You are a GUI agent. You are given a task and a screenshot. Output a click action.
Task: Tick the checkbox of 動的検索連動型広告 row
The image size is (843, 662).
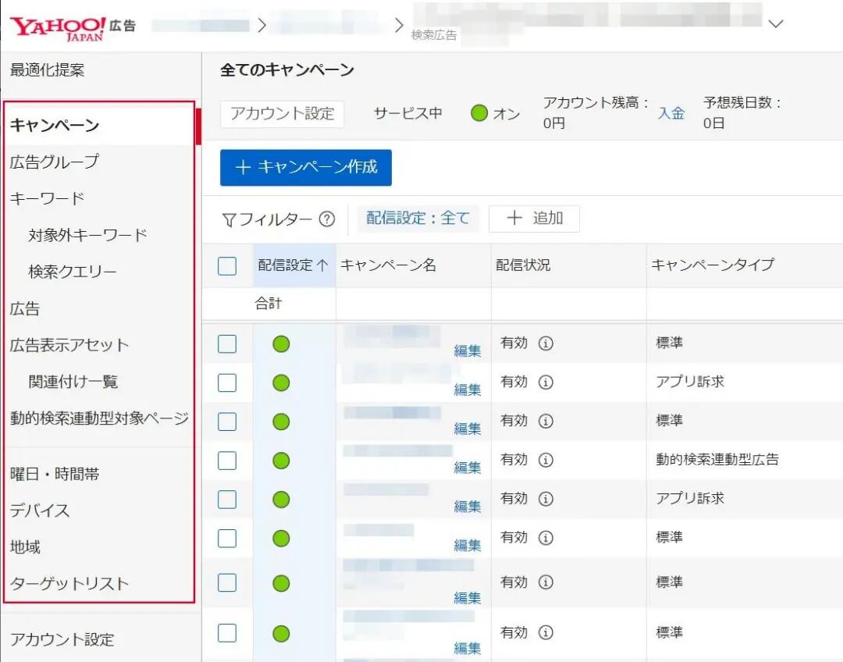coord(227,461)
